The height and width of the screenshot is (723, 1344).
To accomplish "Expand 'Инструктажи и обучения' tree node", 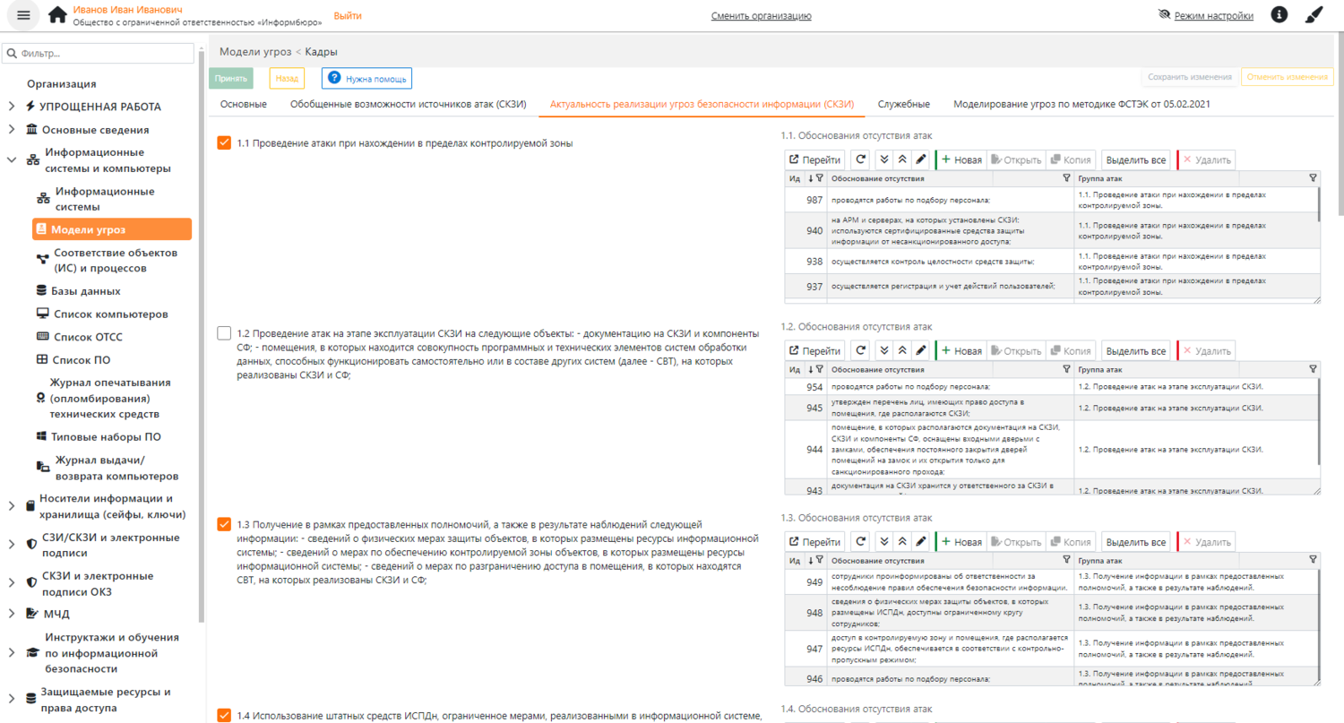I will tap(11, 653).
